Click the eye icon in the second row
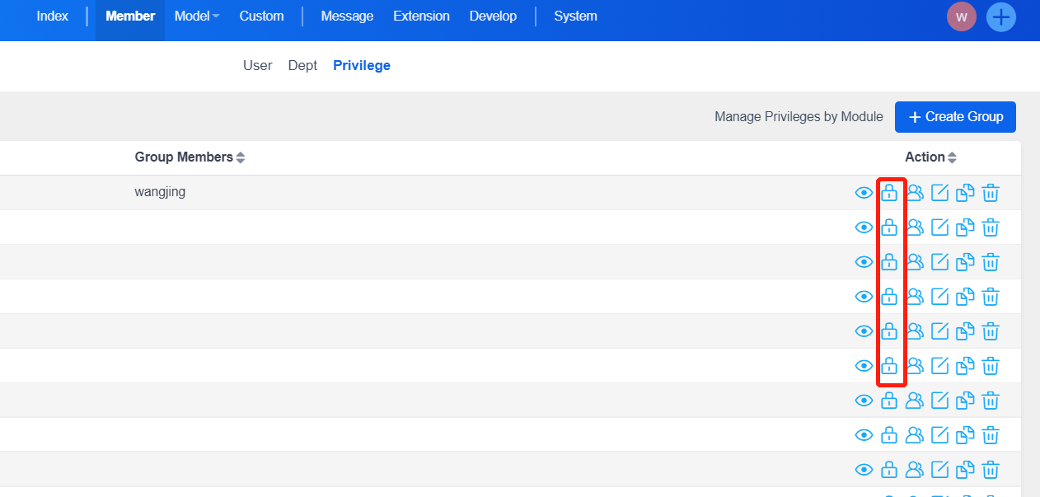 pyautogui.click(x=864, y=227)
